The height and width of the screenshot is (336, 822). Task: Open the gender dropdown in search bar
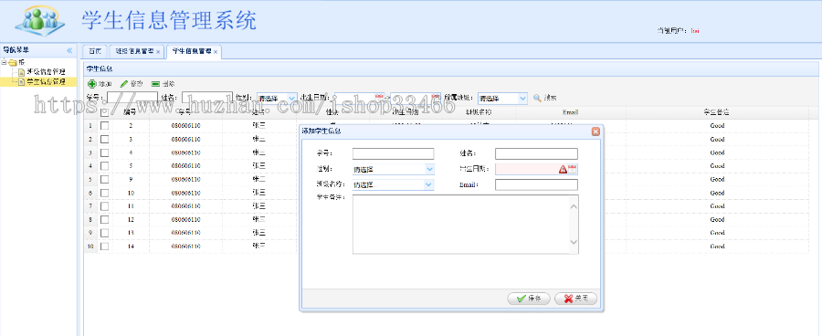coord(292,98)
